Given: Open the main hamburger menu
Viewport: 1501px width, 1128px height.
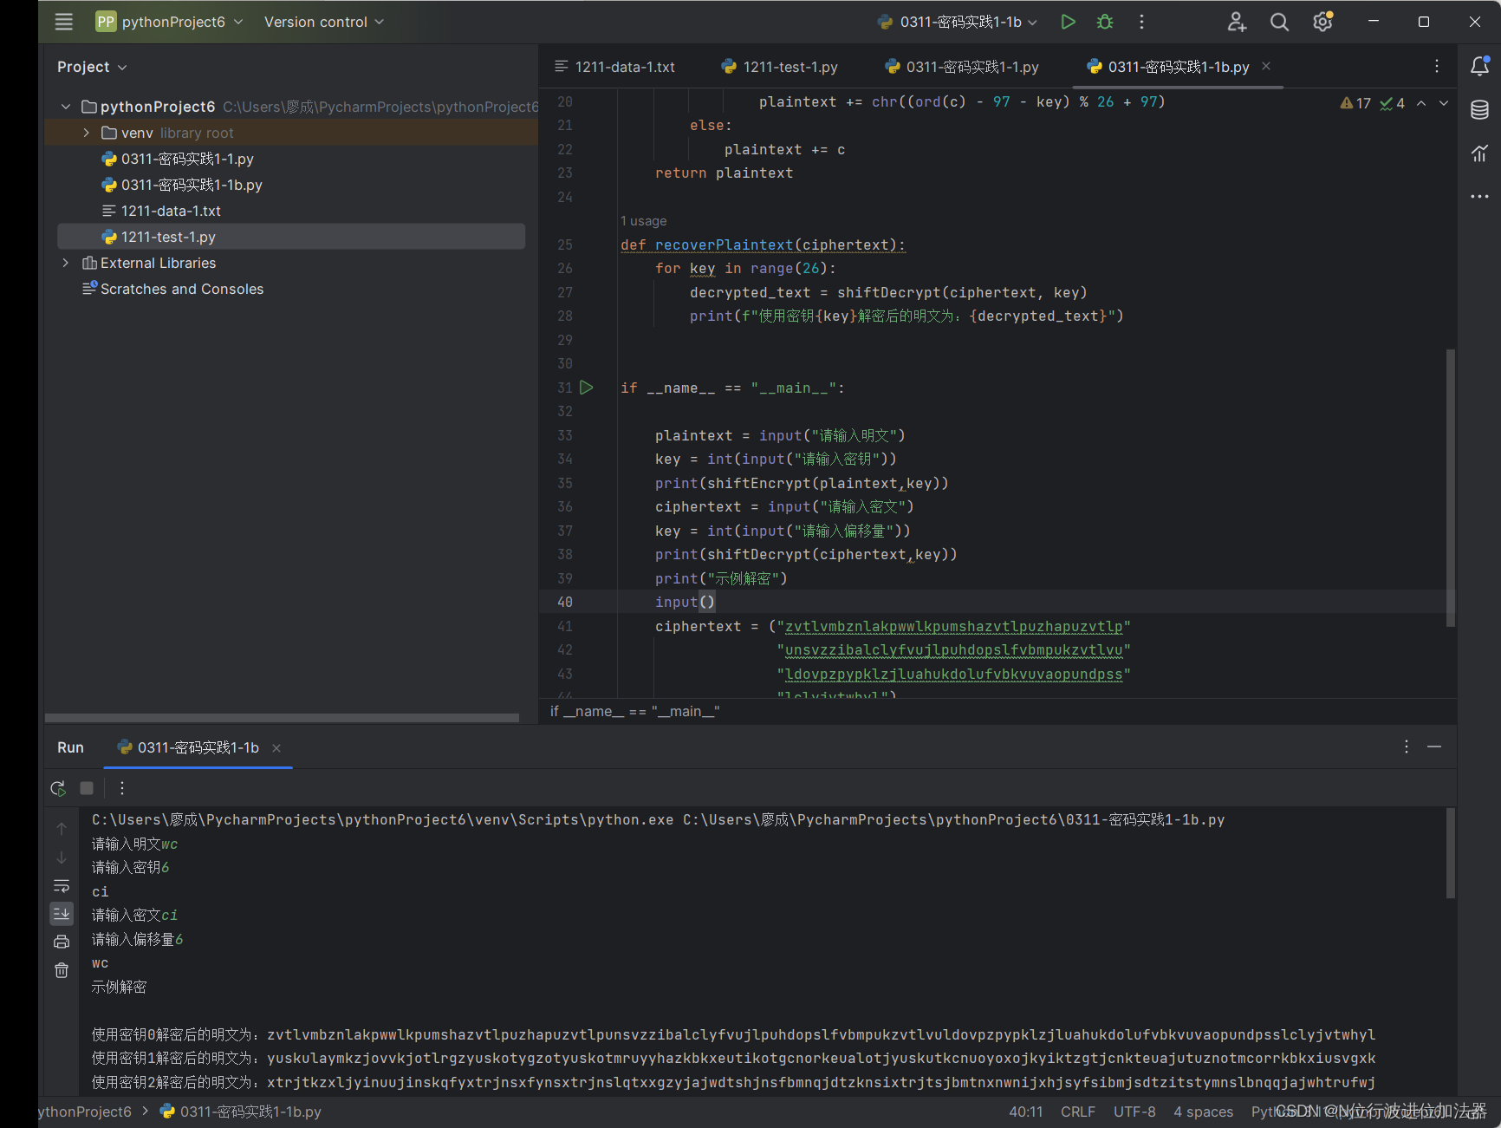Looking at the screenshot, I should click(x=64, y=22).
